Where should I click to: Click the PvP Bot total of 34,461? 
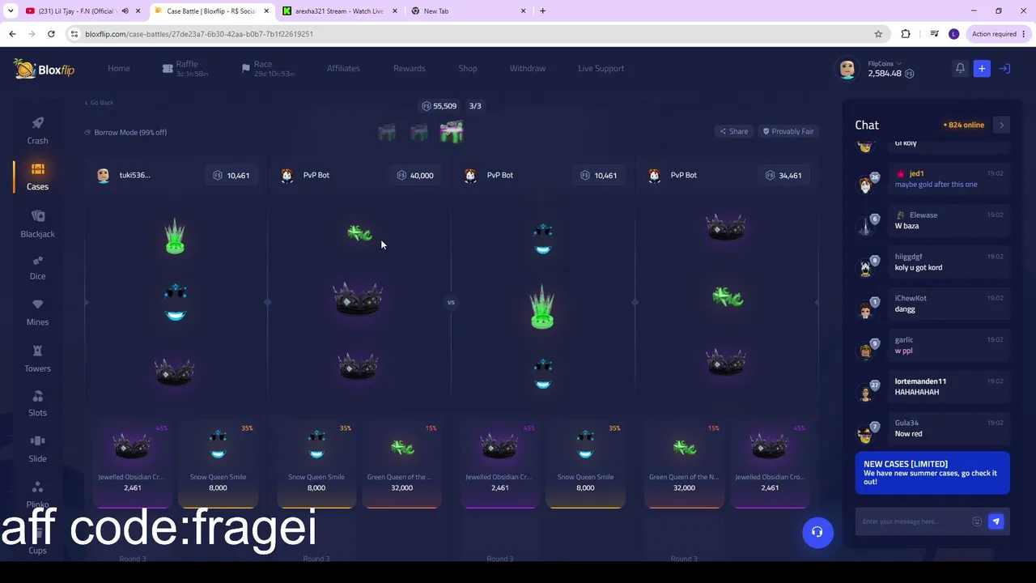click(x=782, y=176)
